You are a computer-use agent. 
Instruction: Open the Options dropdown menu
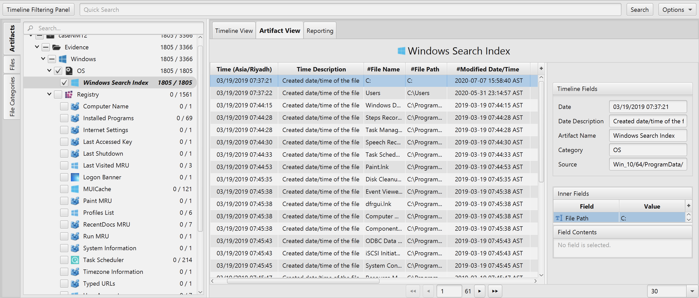click(x=677, y=10)
